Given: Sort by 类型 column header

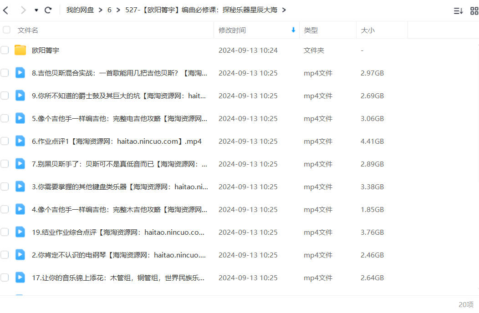Looking at the screenshot, I should (x=311, y=30).
